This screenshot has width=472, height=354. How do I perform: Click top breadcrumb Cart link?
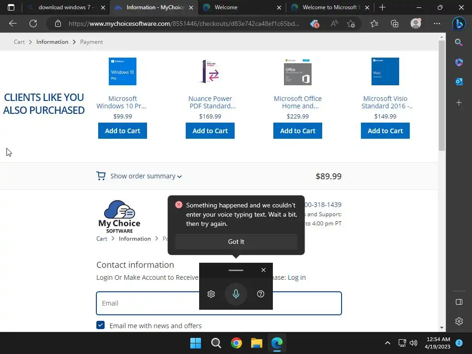point(19,42)
